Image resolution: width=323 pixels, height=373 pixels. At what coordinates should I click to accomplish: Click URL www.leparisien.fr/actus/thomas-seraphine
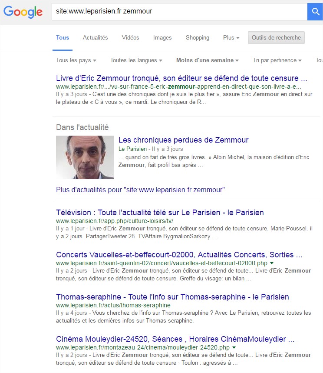click(113, 305)
